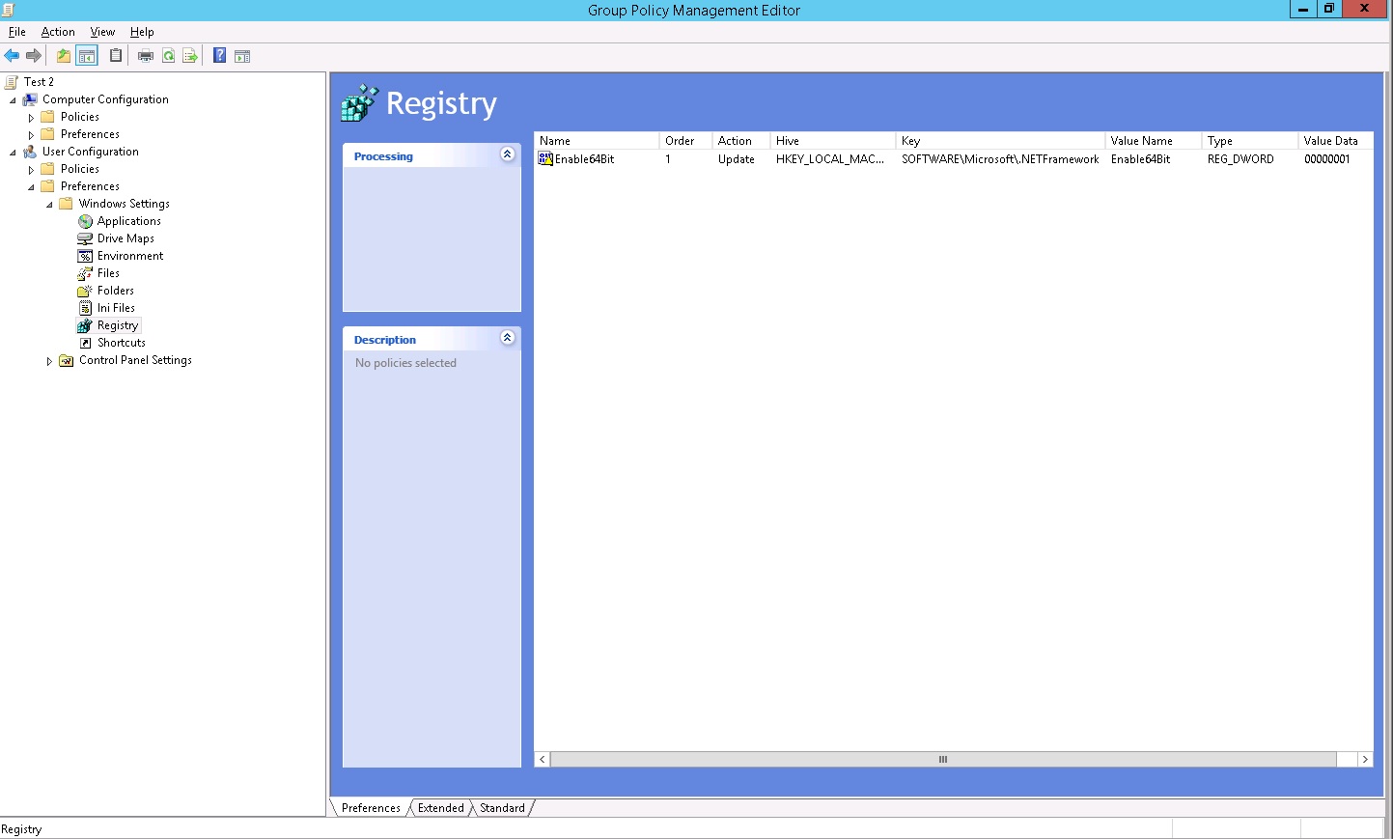1393x839 pixels.
Task: Switch to the Standard tab
Action: tap(501, 808)
